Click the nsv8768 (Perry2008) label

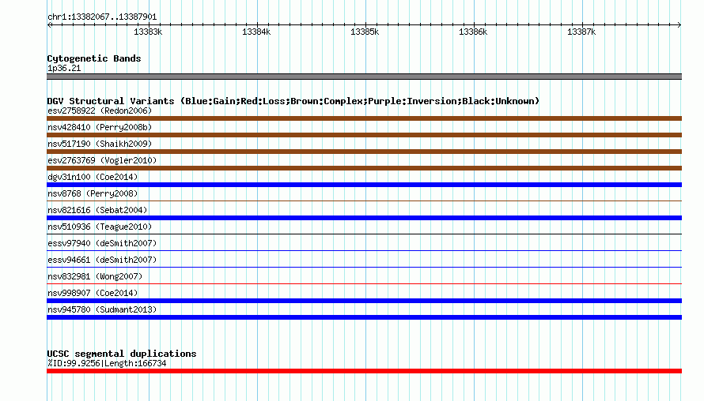(93, 193)
